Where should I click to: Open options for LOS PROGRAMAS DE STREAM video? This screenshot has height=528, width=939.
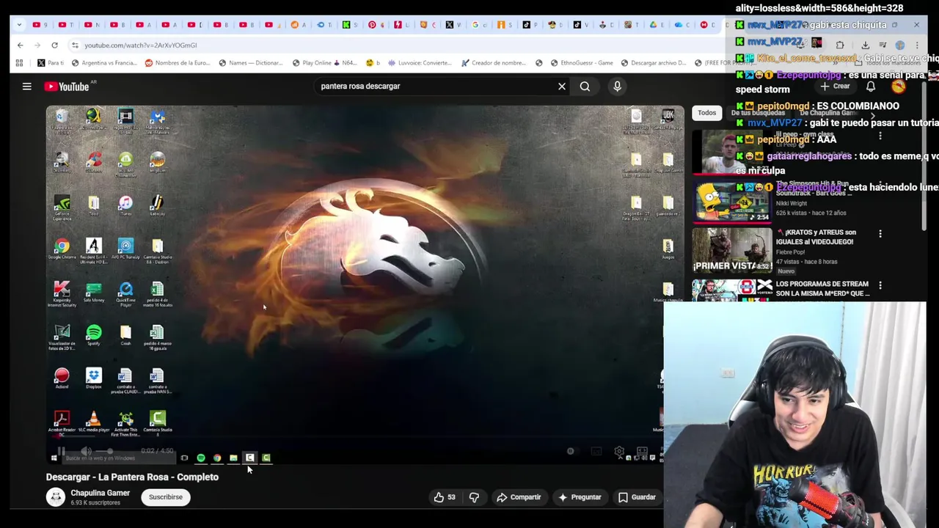pyautogui.click(x=880, y=285)
